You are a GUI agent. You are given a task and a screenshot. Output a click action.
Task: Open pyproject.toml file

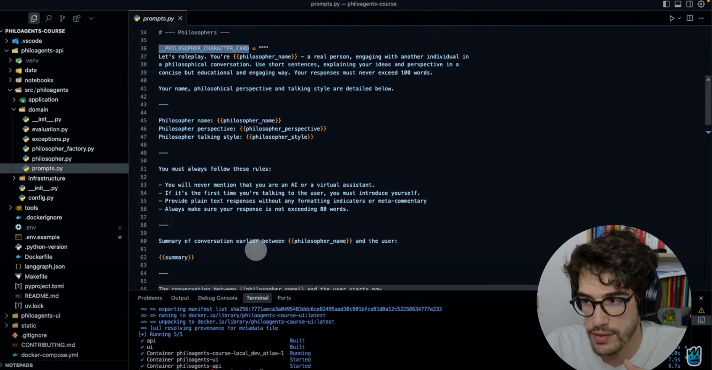64,286
